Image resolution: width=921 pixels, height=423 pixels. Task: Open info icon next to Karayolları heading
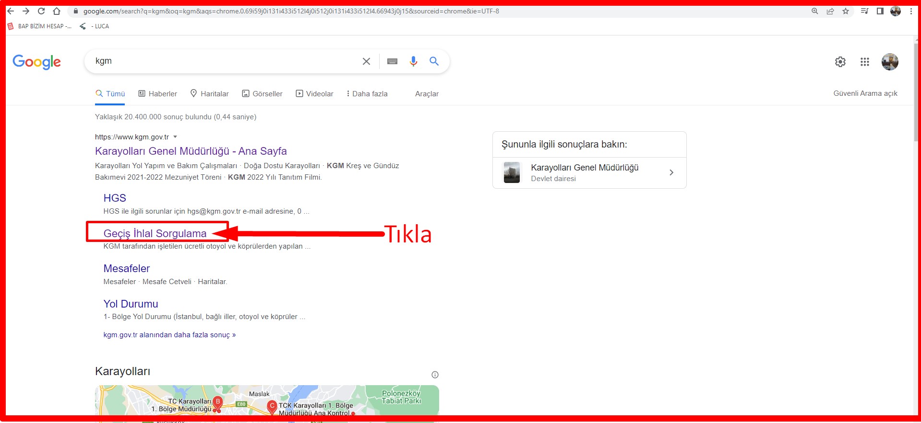pyautogui.click(x=435, y=375)
